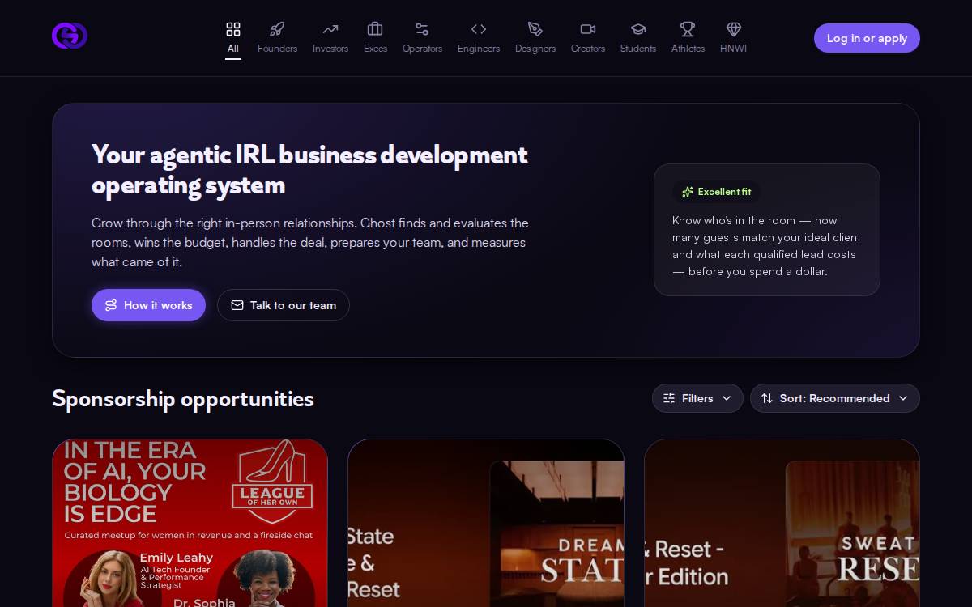Click the Excellent fit badge

[716, 192]
